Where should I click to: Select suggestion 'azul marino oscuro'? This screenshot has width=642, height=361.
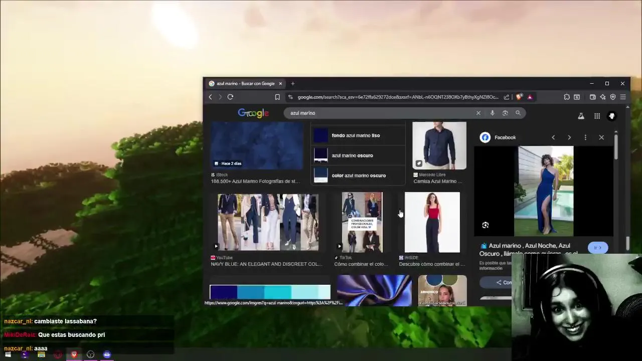358,155
